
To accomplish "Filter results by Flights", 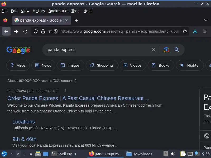I will point(190,65).
